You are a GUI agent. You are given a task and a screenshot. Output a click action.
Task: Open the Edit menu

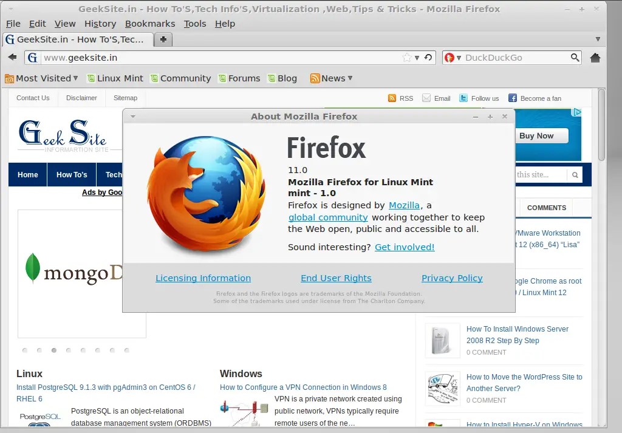pyautogui.click(x=37, y=24)
